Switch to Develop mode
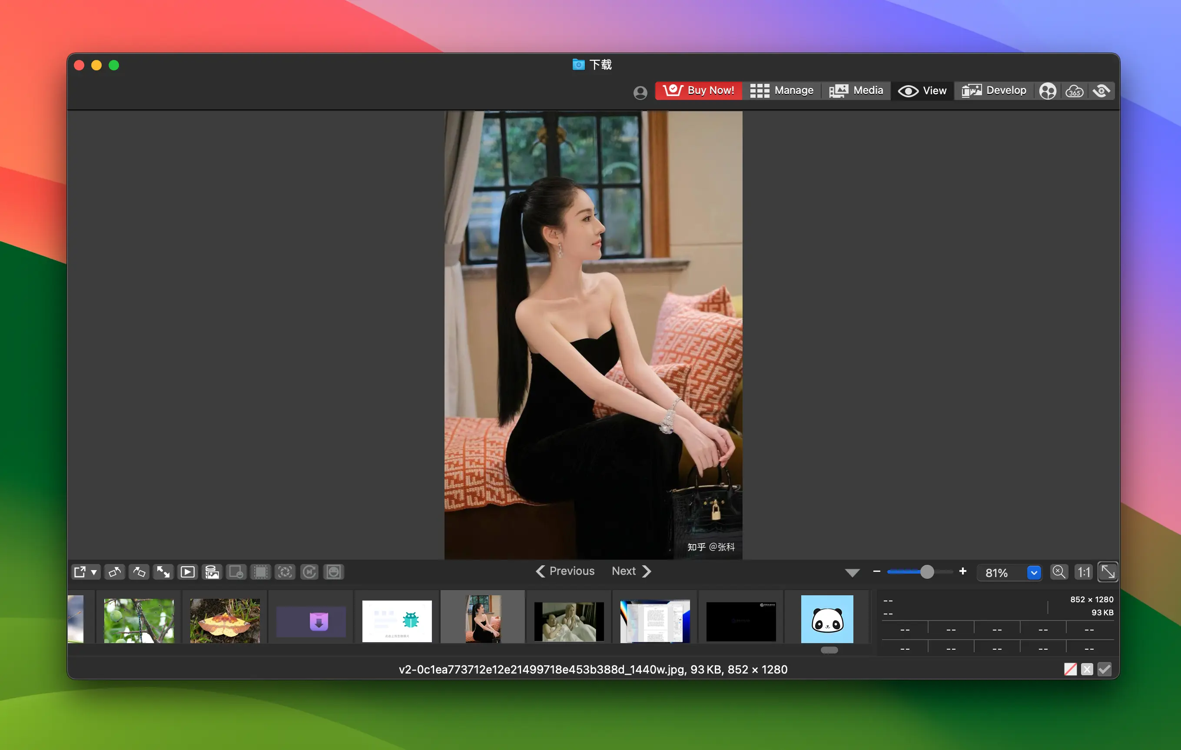Screen dimensions: 1181x750 coord(994,91)
